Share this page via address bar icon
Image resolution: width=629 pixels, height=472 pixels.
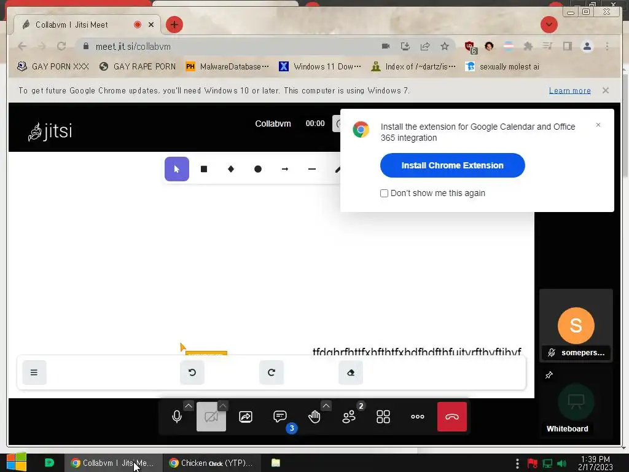[425, 46]
